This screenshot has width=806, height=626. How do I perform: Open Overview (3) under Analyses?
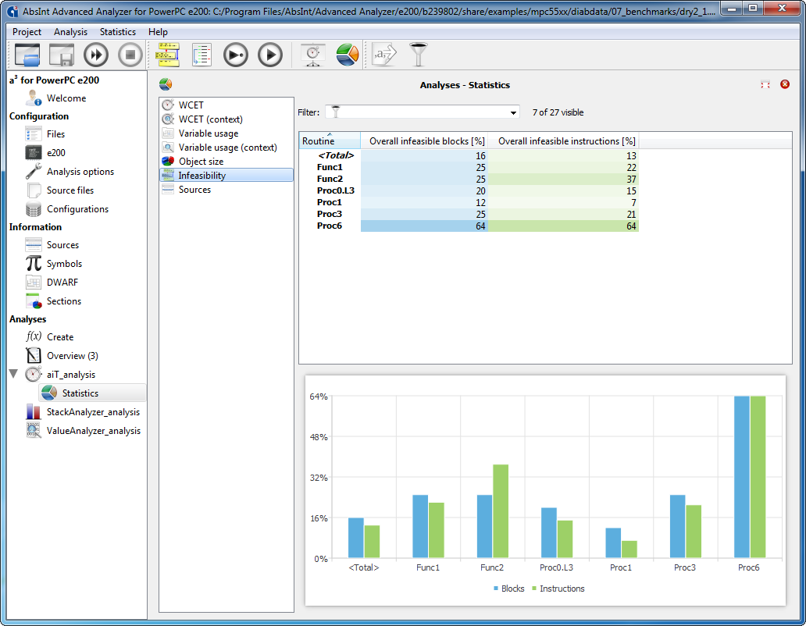pos(73,356)
